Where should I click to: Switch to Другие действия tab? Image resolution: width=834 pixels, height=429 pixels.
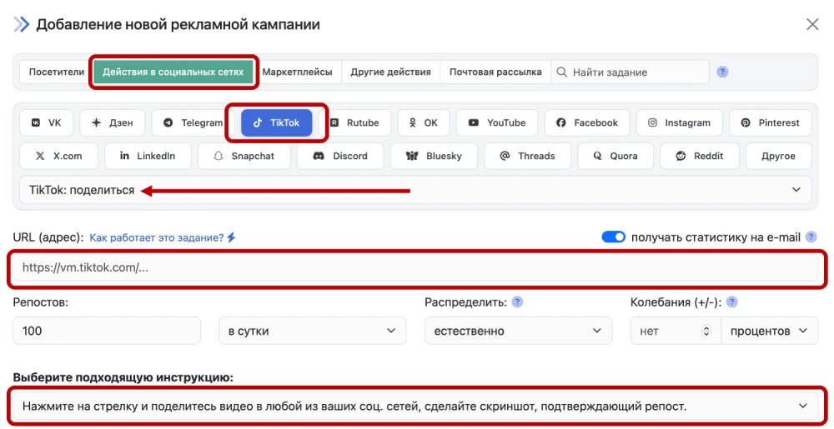[390, 72]
